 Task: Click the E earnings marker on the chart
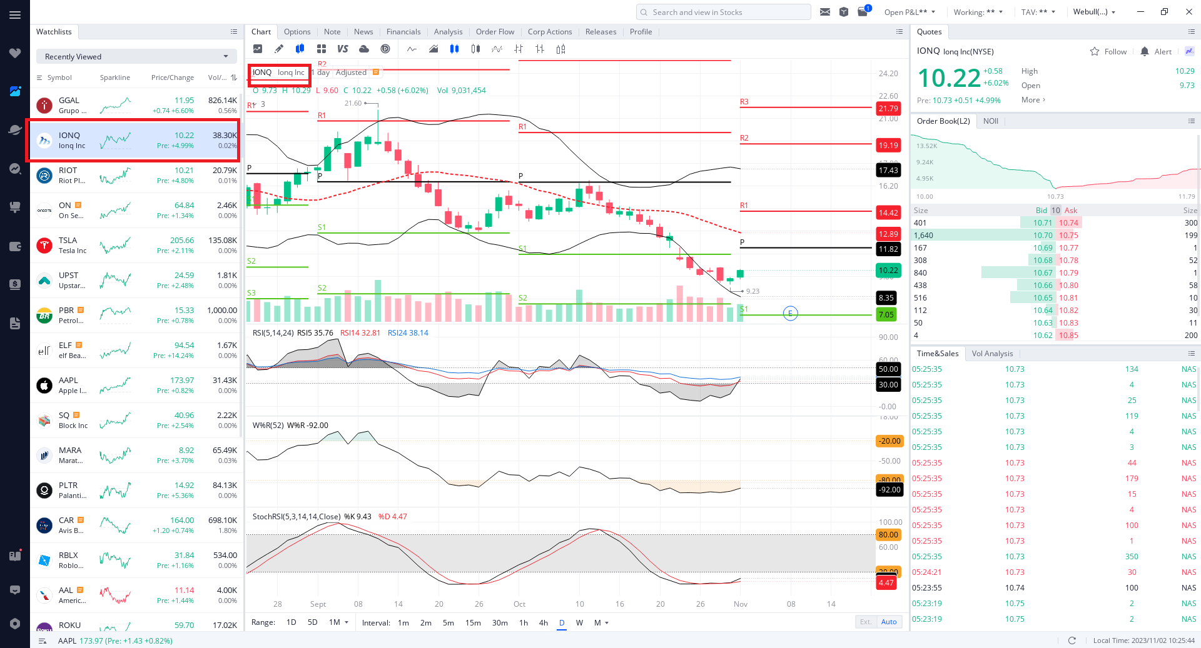(x=790, y=314)
